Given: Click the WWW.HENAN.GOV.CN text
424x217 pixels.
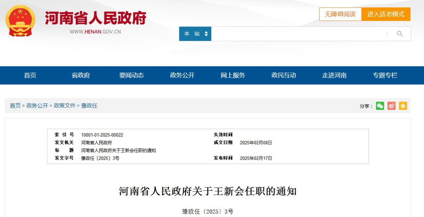Looking at the screenshot, I should [95, 32].
